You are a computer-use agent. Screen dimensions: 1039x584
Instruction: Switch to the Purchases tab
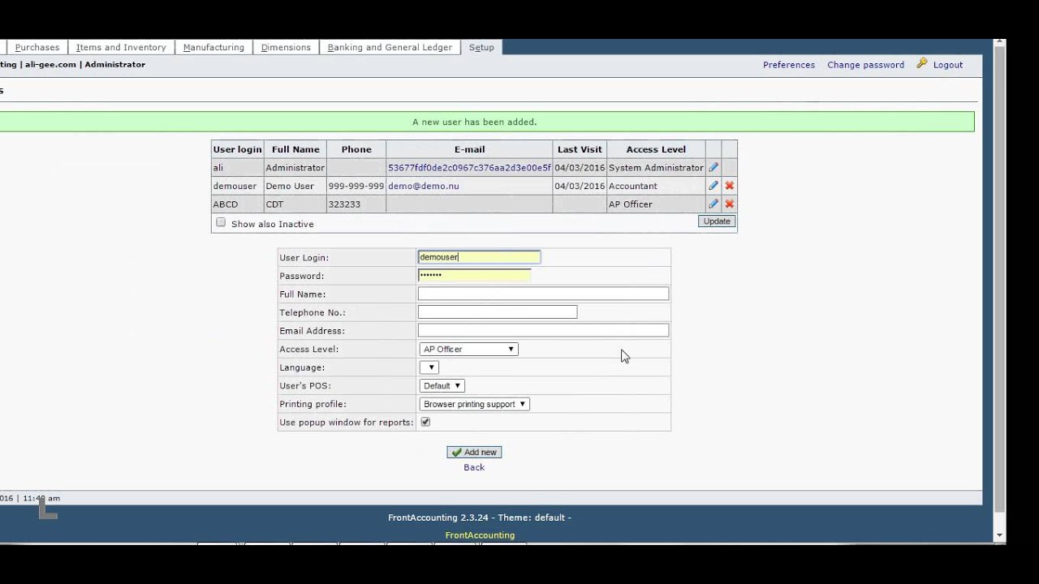pyautogui.click(x=37, y=47)
